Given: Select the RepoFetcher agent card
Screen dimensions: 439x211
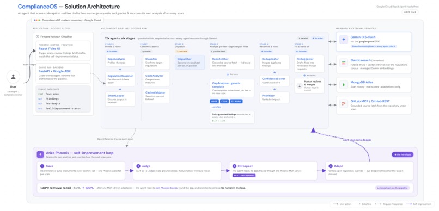Looking at the screenshot, I should pos(232,62).
